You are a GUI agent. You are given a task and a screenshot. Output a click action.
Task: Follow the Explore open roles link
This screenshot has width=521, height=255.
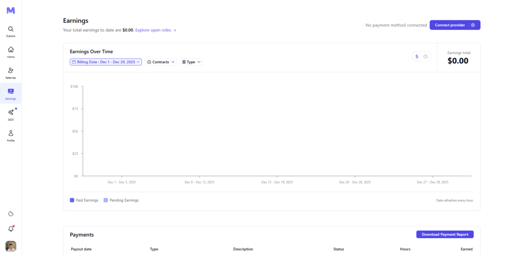pyautogui.click(x=156, y=30)
